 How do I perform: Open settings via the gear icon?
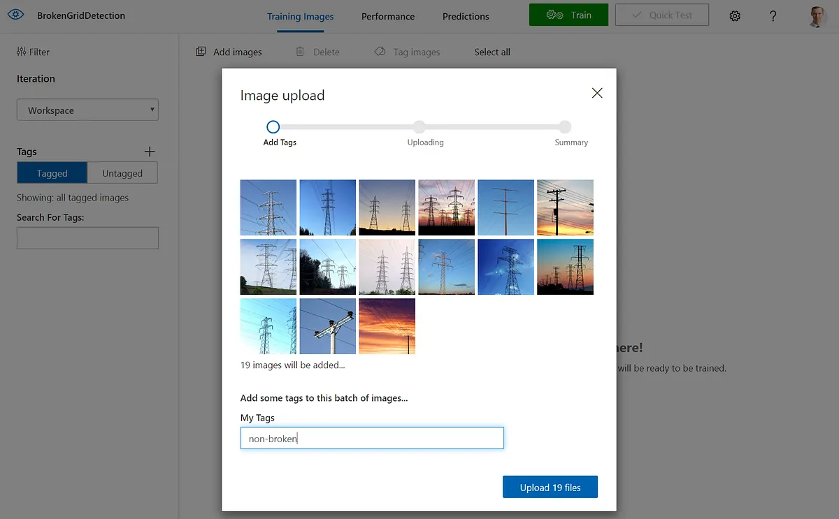coord(735,16)
